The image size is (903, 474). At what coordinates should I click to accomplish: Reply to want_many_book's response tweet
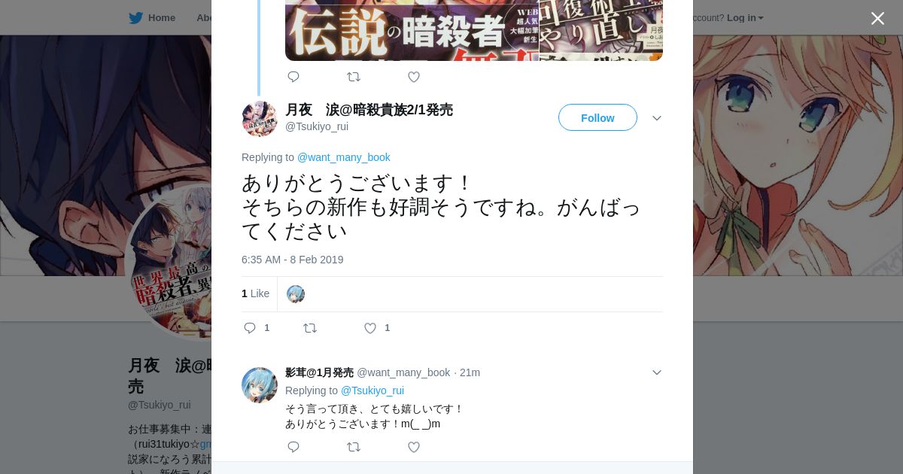[293, 447]
